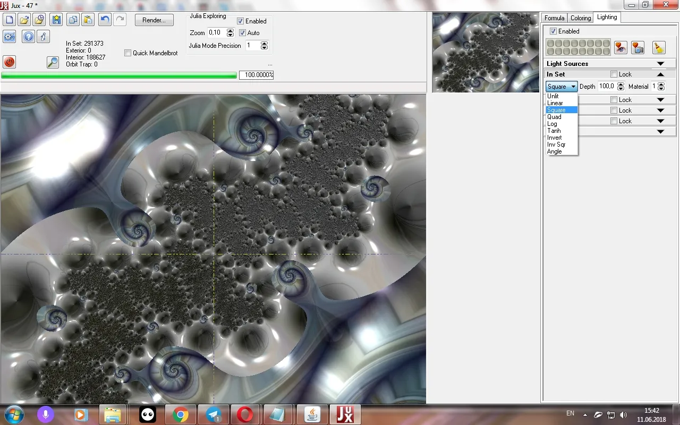Open recent files with the folder-clock icon
This screenshot has height=425, width=680.
39,20
